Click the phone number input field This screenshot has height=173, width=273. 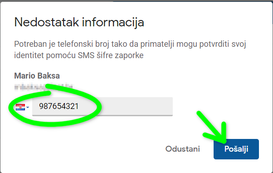click(x=102, y=106)
